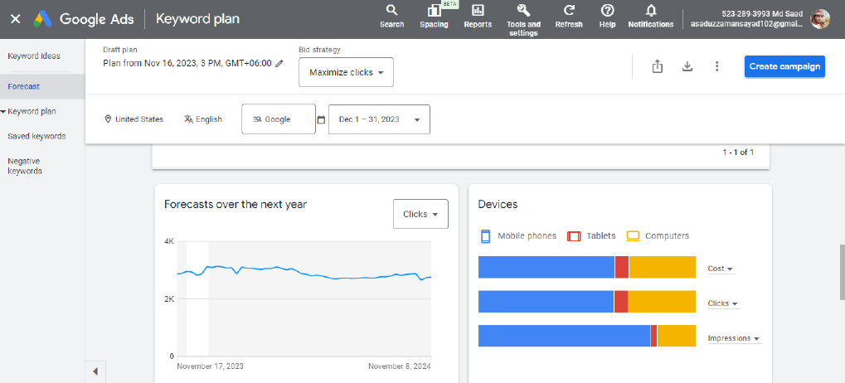This screenshot has width=845, height=383.
Task: Select Forecast in the sidebar
Action: 42,87
